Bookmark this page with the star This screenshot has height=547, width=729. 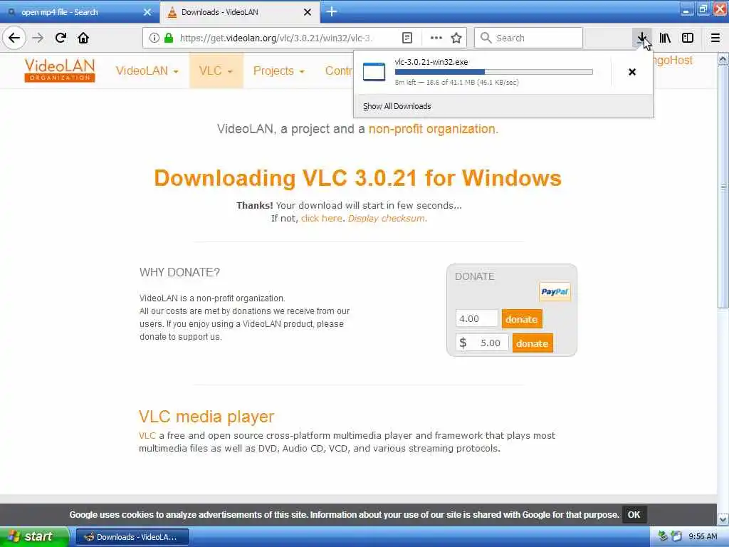456,38
